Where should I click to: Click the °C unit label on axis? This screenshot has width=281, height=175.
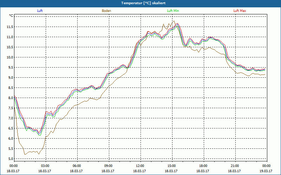11,16
